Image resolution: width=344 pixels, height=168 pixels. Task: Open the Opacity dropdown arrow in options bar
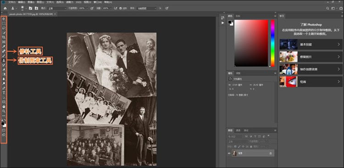[x=87, y=8]
